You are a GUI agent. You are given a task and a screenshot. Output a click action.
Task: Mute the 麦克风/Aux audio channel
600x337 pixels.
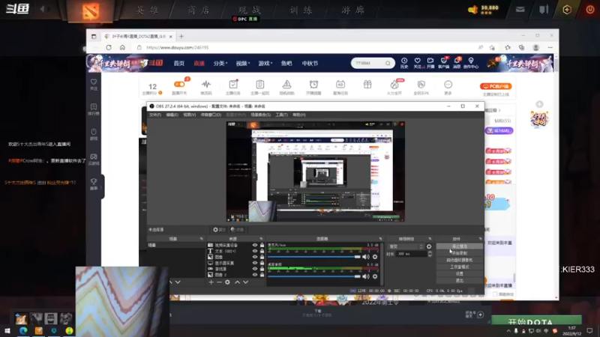coord(366,257)
